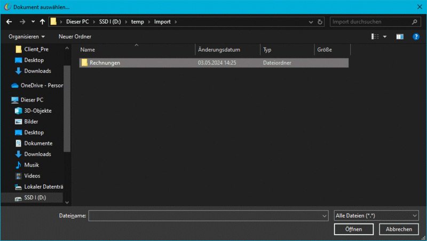
Task: Click the folder icon in the address bar
Action: point(53,21)
